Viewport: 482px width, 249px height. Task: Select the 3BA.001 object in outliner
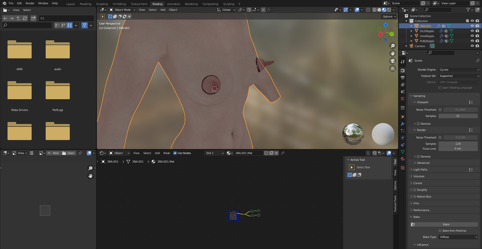coord(426,26)
